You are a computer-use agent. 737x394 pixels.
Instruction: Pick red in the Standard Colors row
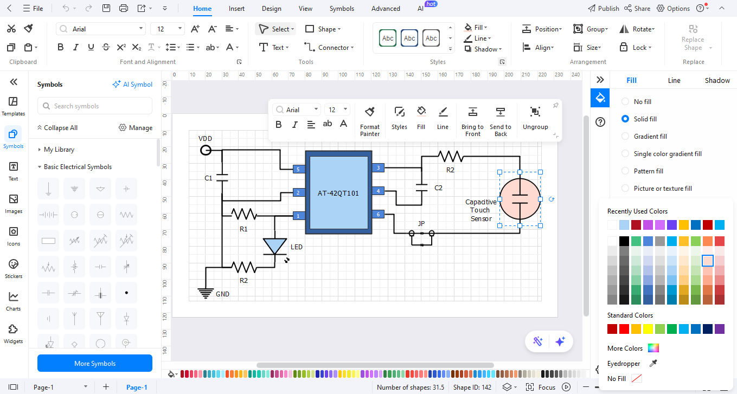tap(624, 328)
